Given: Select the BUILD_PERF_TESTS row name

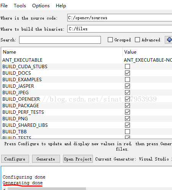Looking at the screenshot, I should (23, 112).
